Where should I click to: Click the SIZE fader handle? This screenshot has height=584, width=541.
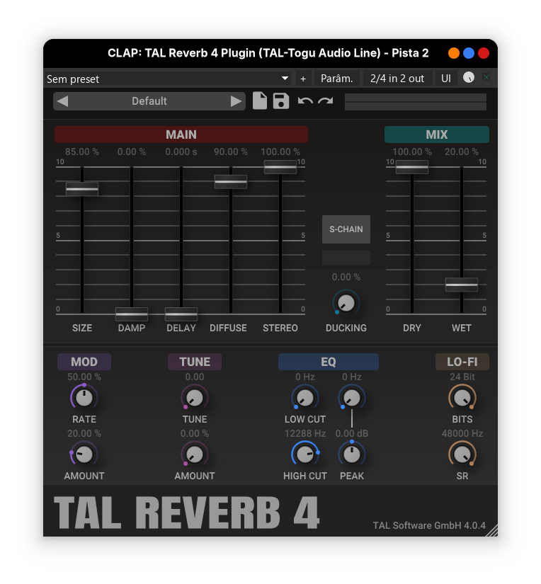(x=82, y=189)
